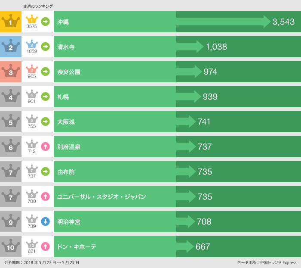Click the pink up arrow beside 別府温泉
This screenshot has height=268, width=301.
coord(45,146)
